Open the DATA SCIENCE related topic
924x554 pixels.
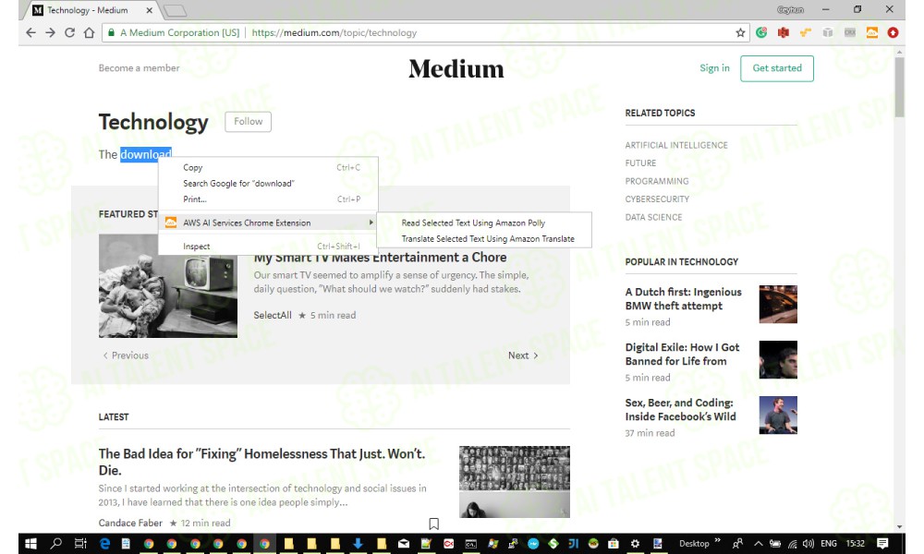(x=653, y=217)
